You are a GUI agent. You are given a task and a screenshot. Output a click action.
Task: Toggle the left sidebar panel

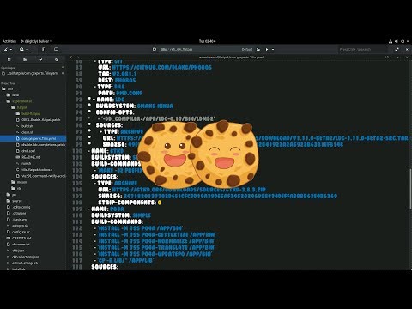click(44, 50)
